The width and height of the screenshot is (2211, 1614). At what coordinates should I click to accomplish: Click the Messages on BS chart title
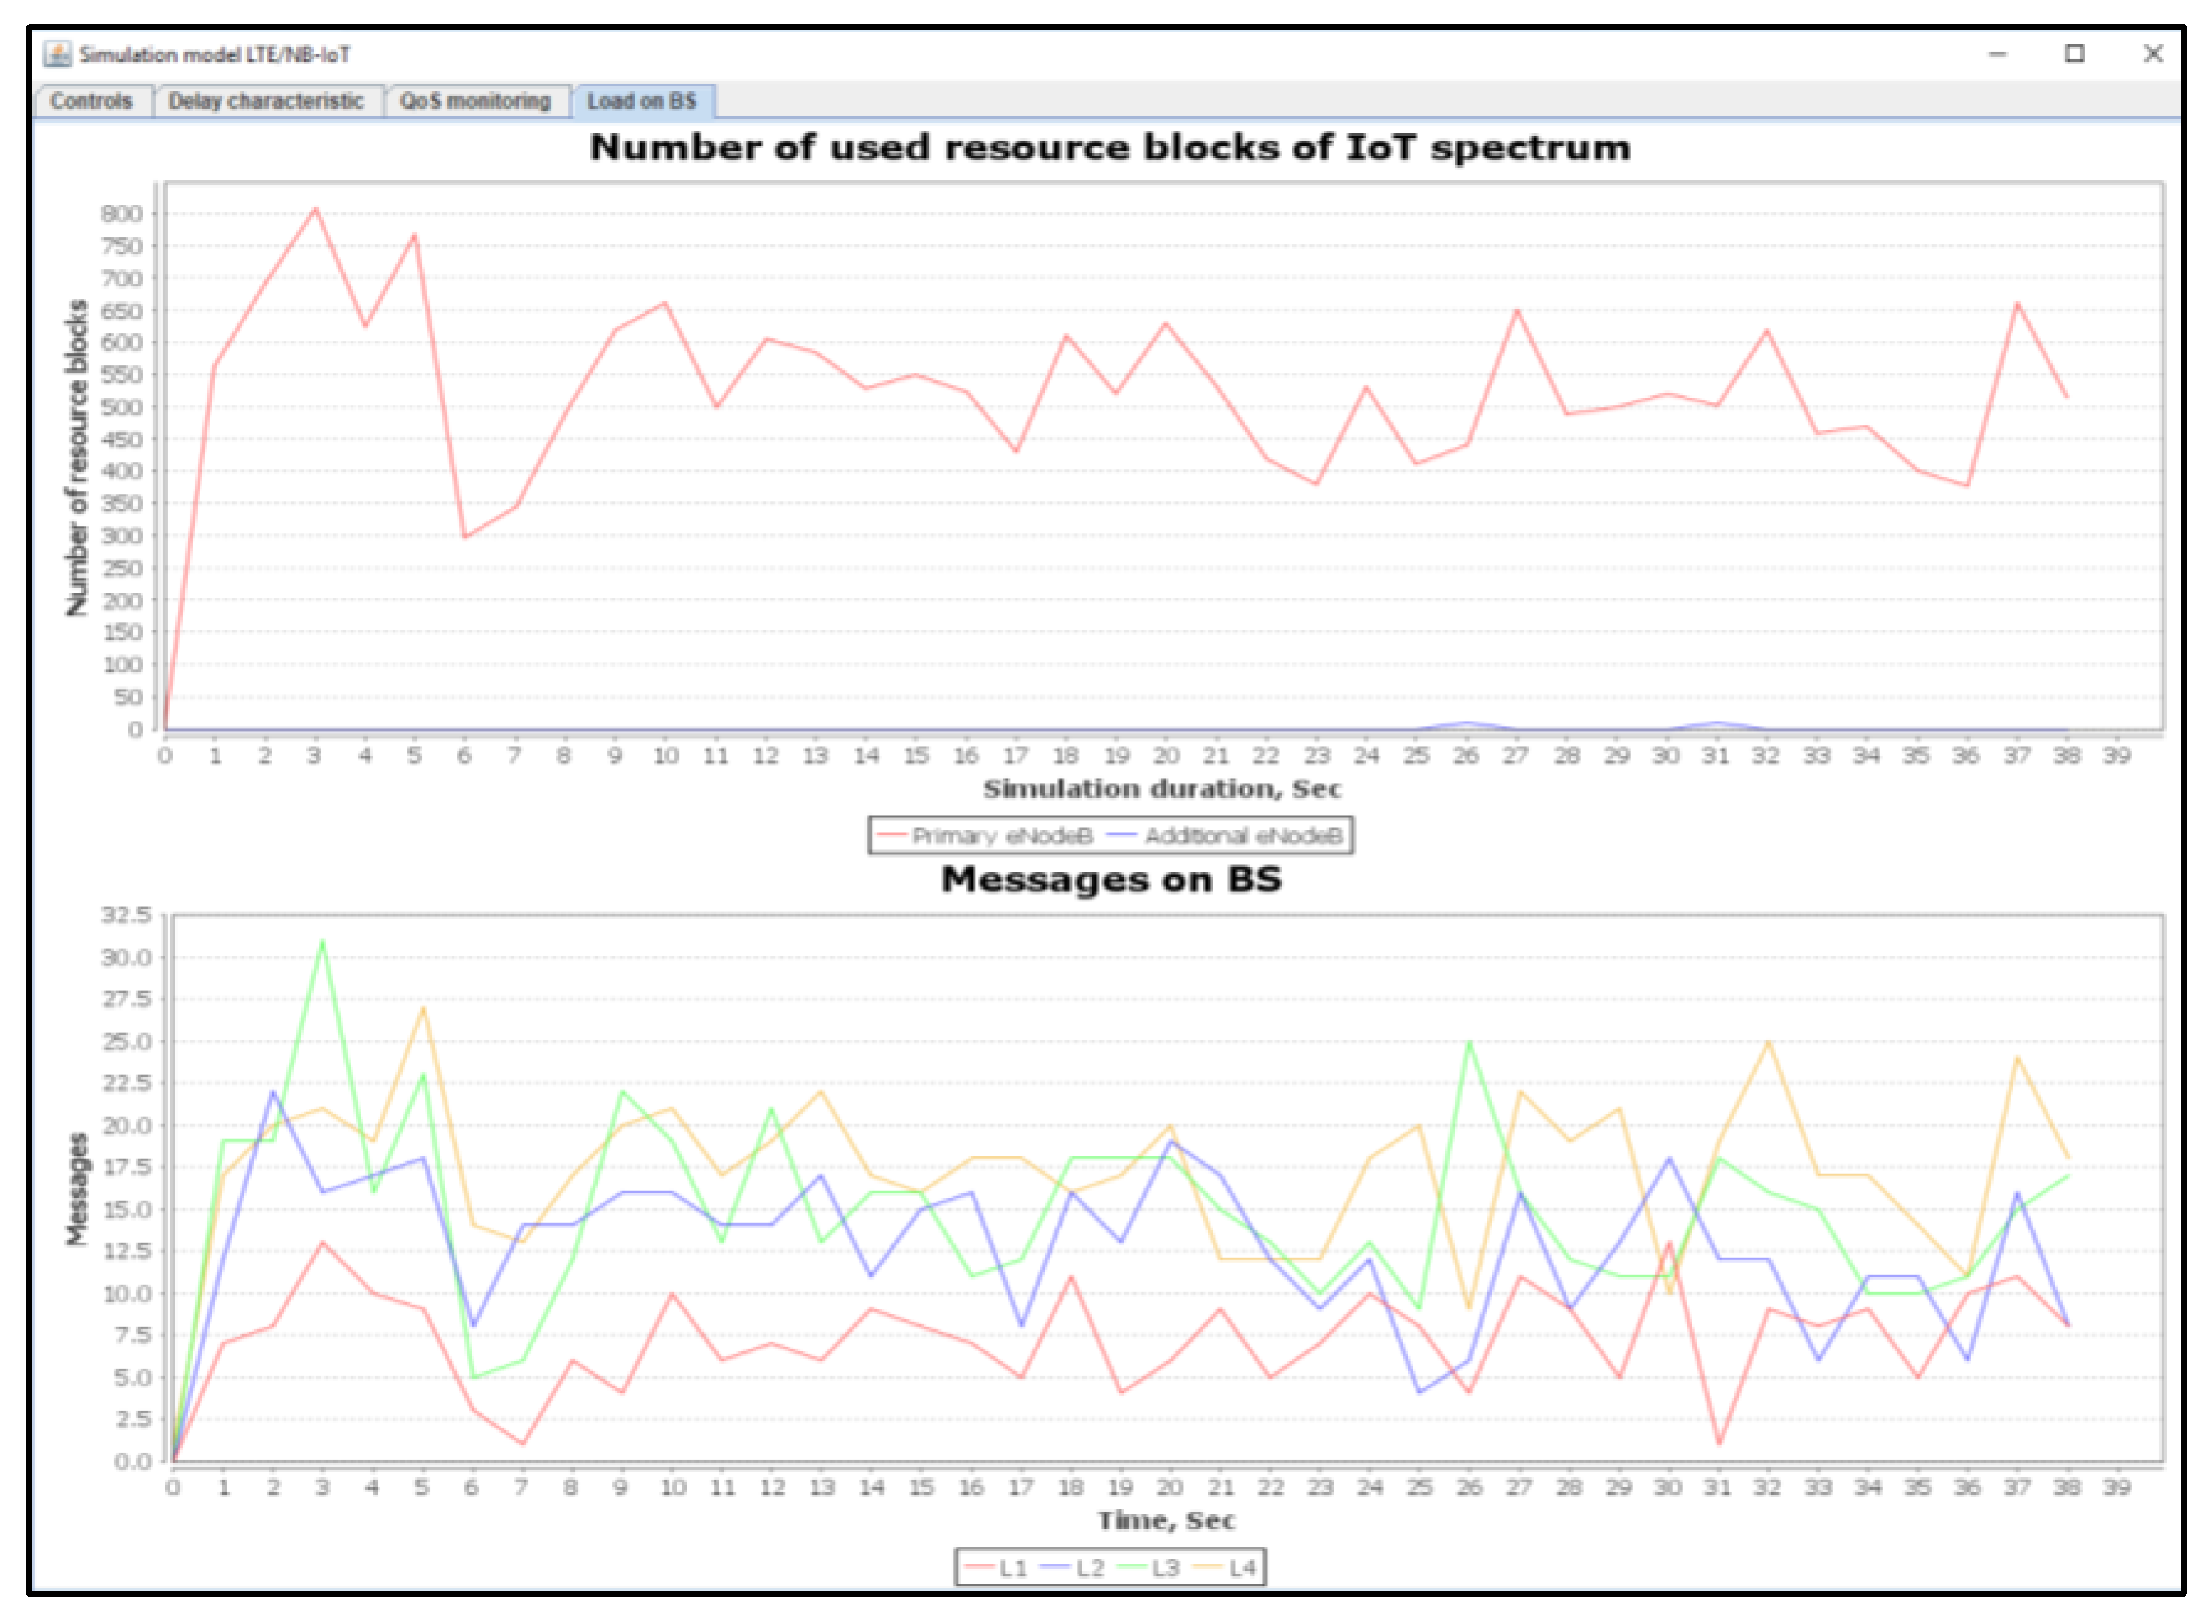pos(1111,879)
